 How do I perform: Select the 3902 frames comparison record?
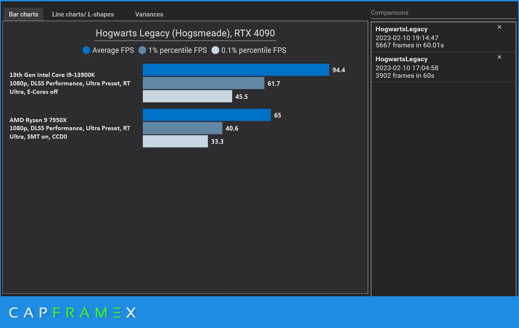(432, 67)
